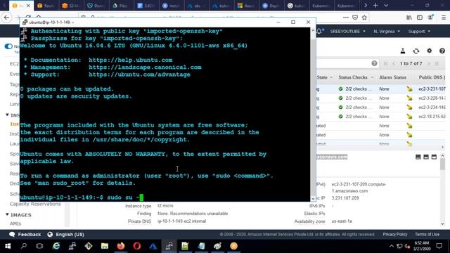Click the Save to Pocket icon
The width and height of the screenshot is (450, 253).
click(355, 18)
